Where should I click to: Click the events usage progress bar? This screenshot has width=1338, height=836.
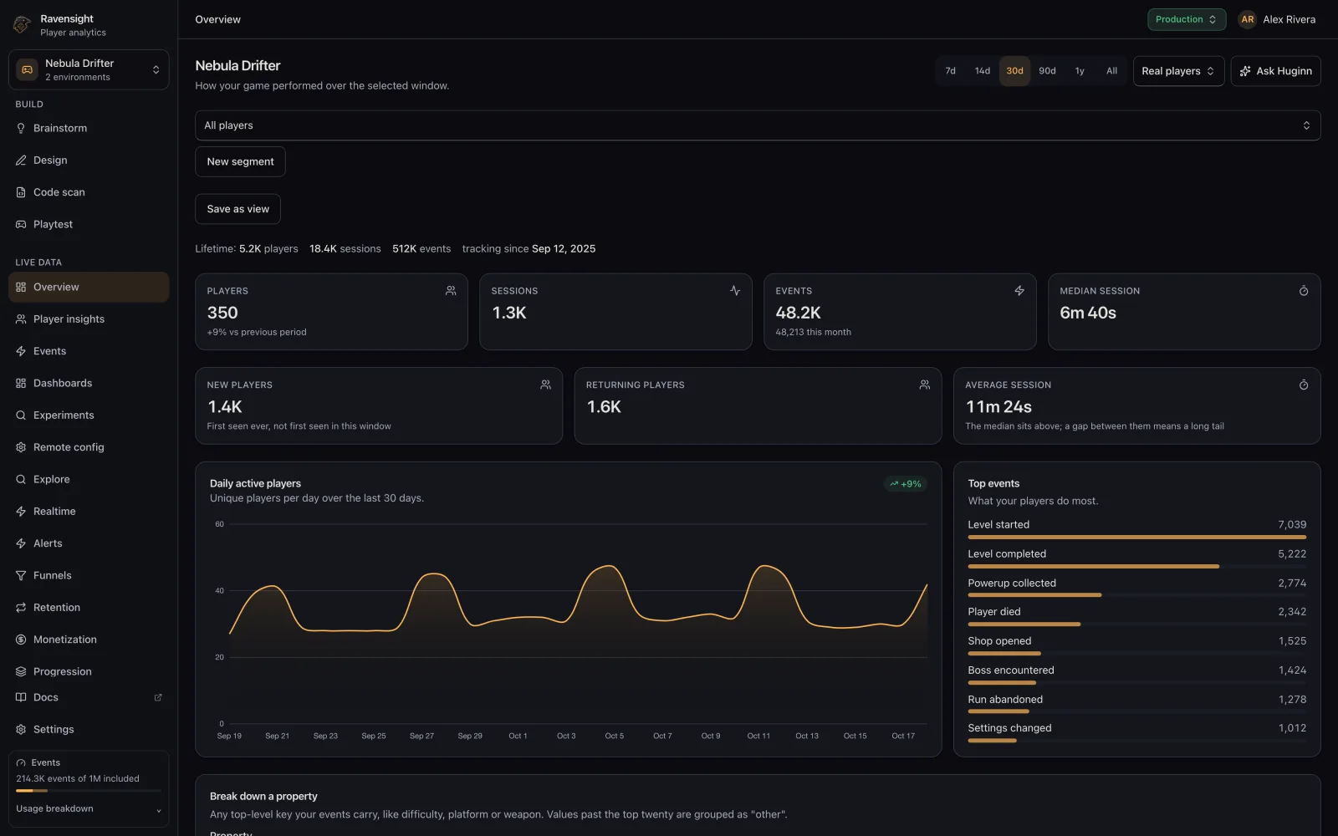[89, 791]
